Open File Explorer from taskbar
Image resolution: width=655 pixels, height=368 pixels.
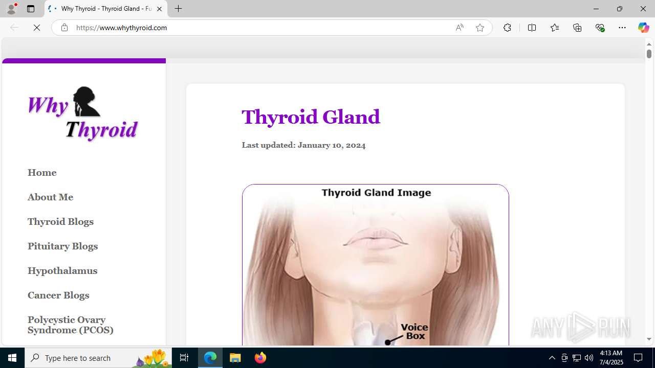(x=235, y=358)
